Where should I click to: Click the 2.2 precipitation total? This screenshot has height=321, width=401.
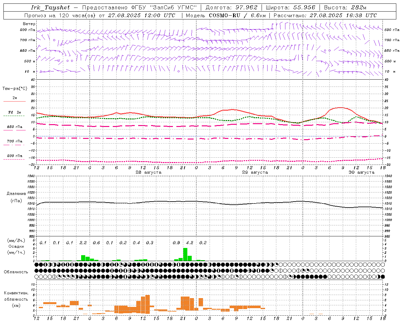pyautogui.click(x=83, y=243)
